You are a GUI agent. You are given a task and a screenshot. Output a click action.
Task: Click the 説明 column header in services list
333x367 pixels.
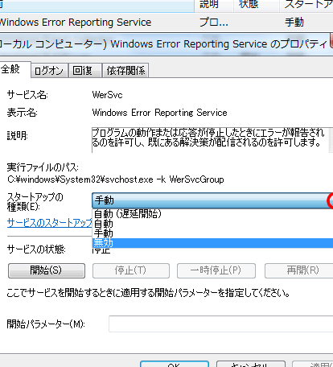point(214,6)
